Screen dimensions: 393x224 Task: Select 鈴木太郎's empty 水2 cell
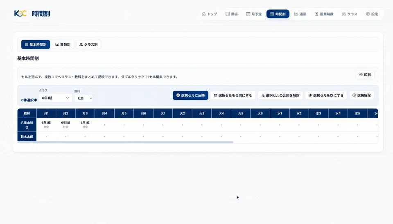pos(299,137)
